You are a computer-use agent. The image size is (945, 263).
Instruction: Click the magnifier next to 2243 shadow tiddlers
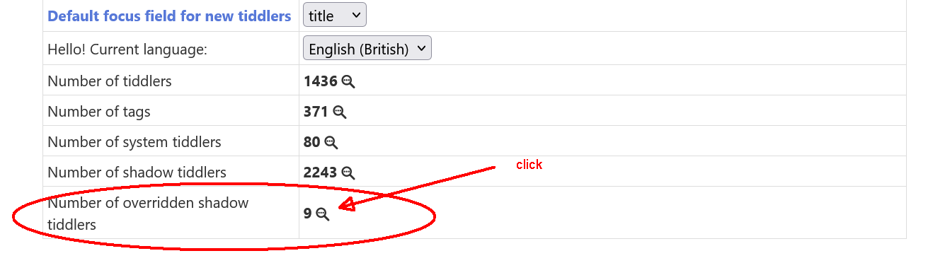point(348,173)
